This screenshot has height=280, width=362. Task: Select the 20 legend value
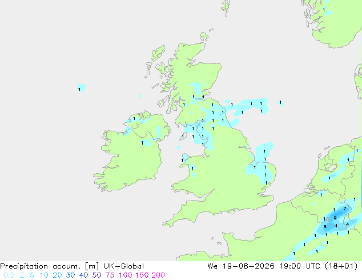pyautogui.click(x=57, y=275)
